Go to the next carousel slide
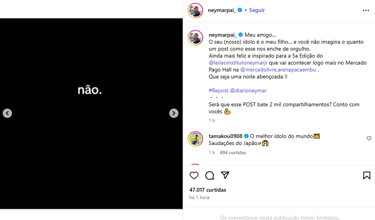 point(174,113)
